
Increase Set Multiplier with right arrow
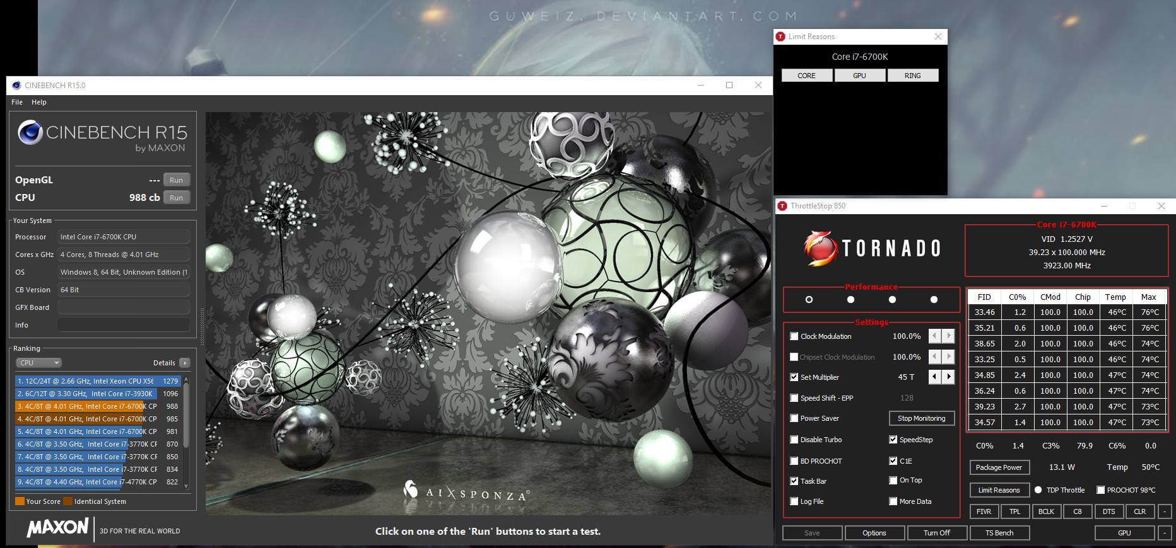coord(948,377)
